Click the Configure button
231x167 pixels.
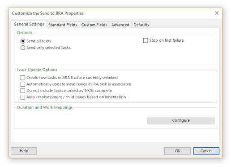(x=181, y=120)
